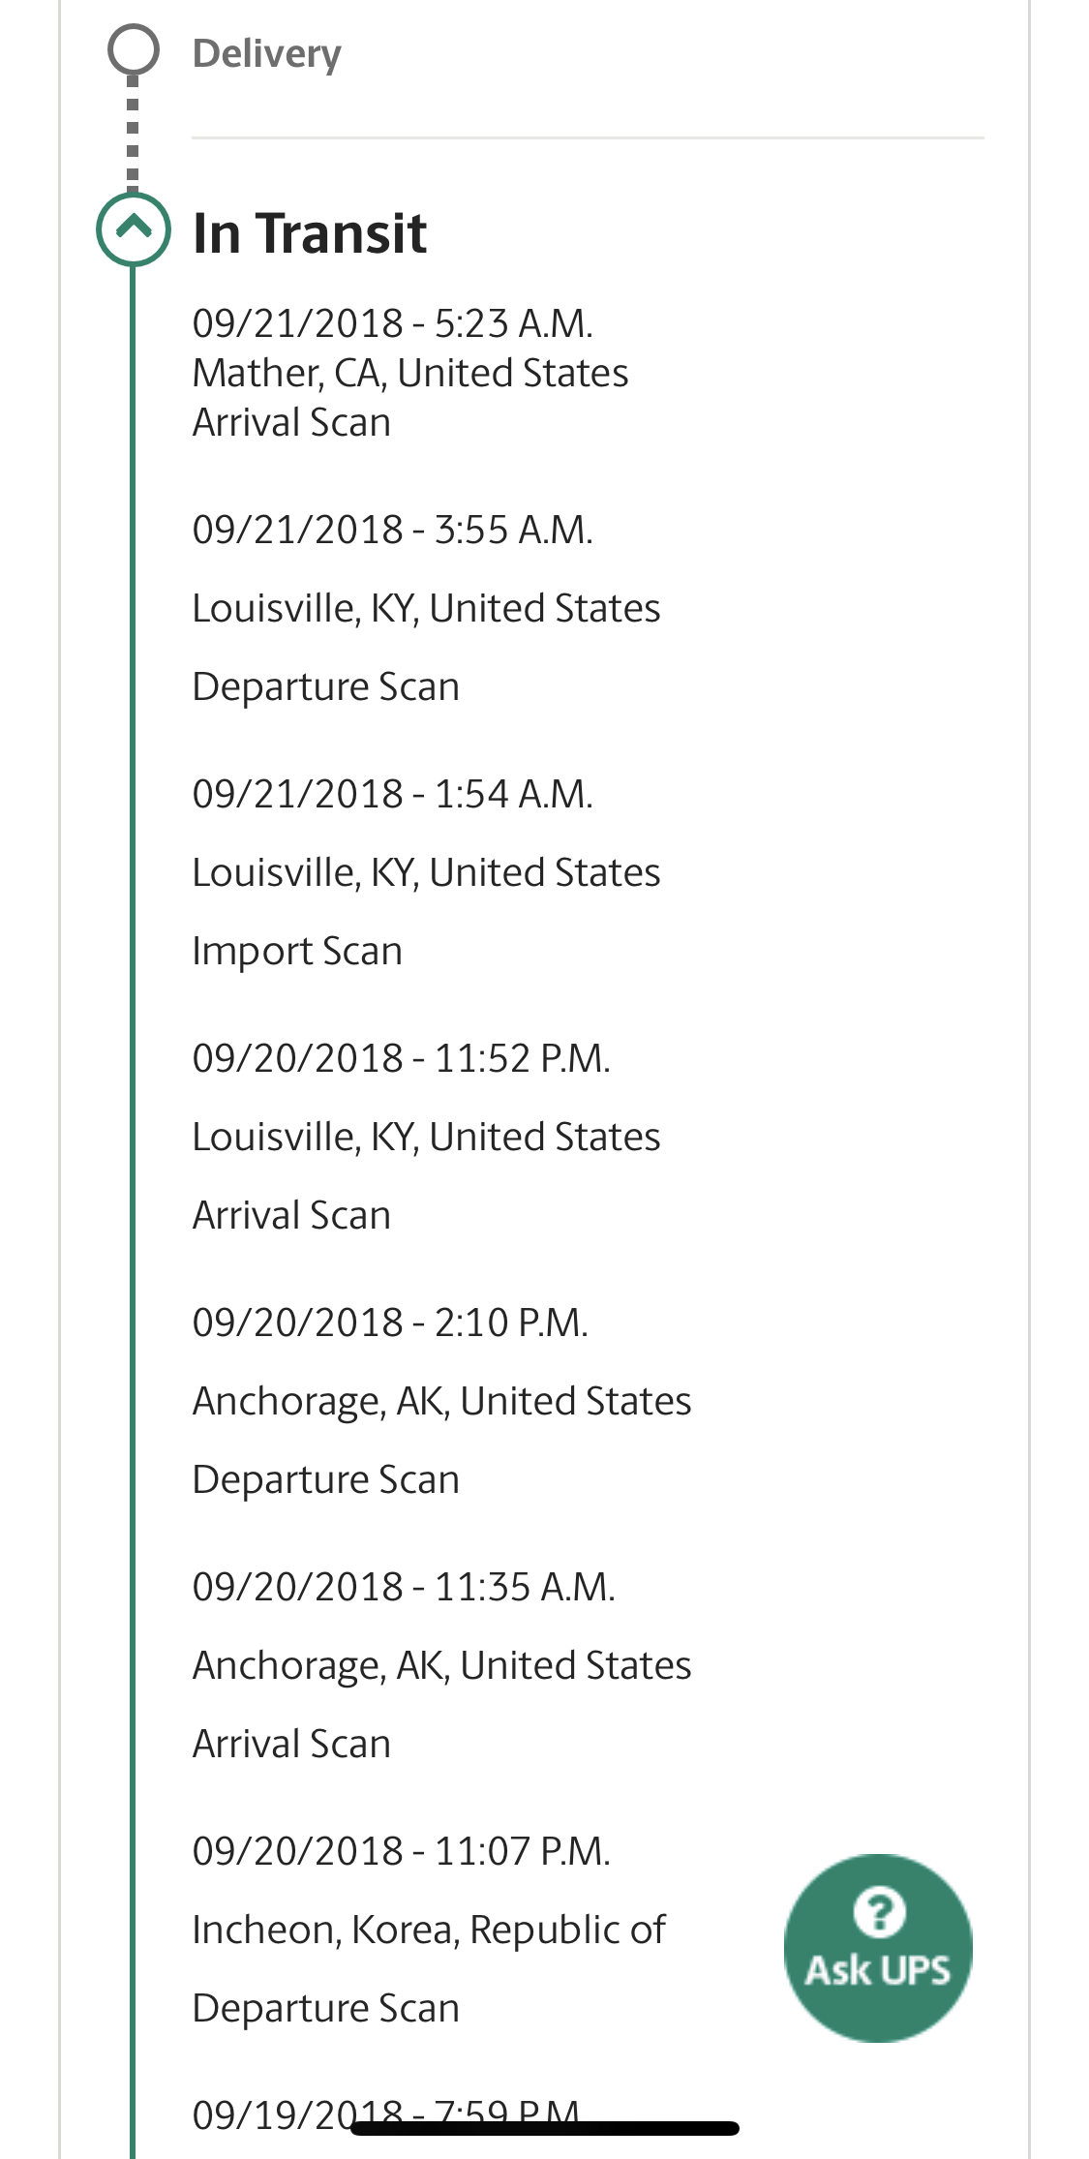Tap the 09/21/2018 - 5:23 A.M. timestamp
The height and width of the screenshot is (2159, 1089).
tap(392, 323)
